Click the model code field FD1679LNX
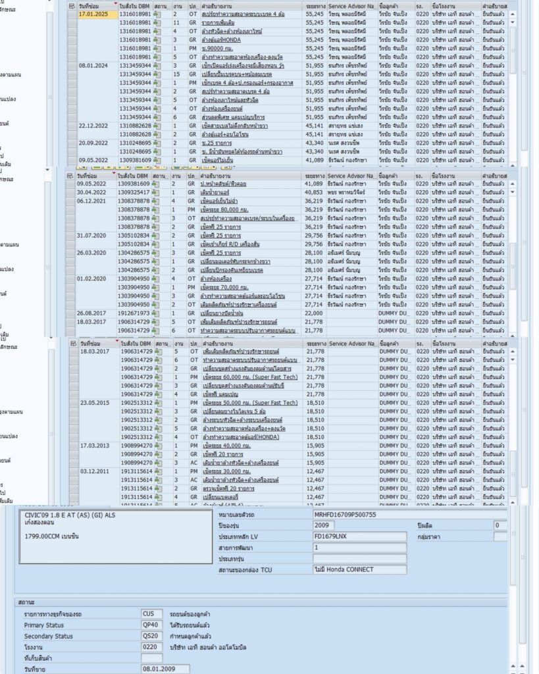This screenshot has height=674, width=539. tap(359, 536)
